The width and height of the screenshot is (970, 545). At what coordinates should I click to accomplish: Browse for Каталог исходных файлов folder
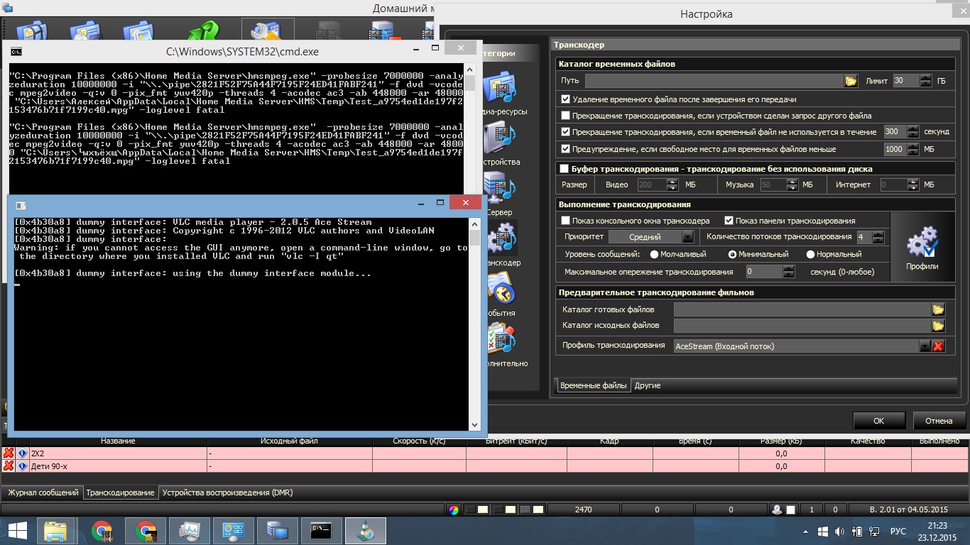tap(938, 325)
